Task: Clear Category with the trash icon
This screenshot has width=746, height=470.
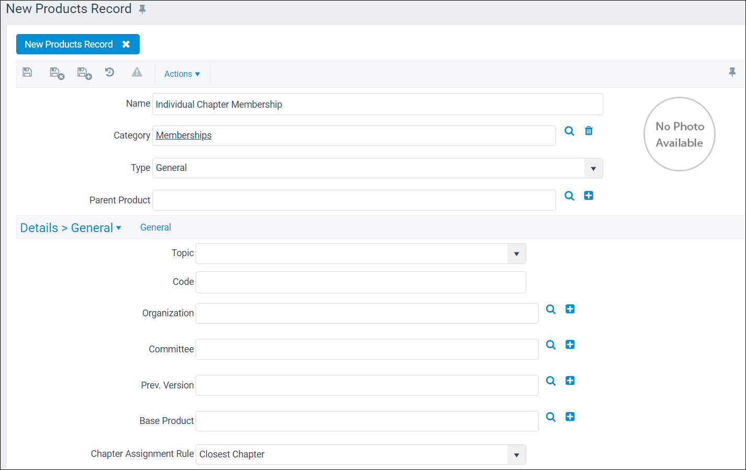Action: (589, 131)
